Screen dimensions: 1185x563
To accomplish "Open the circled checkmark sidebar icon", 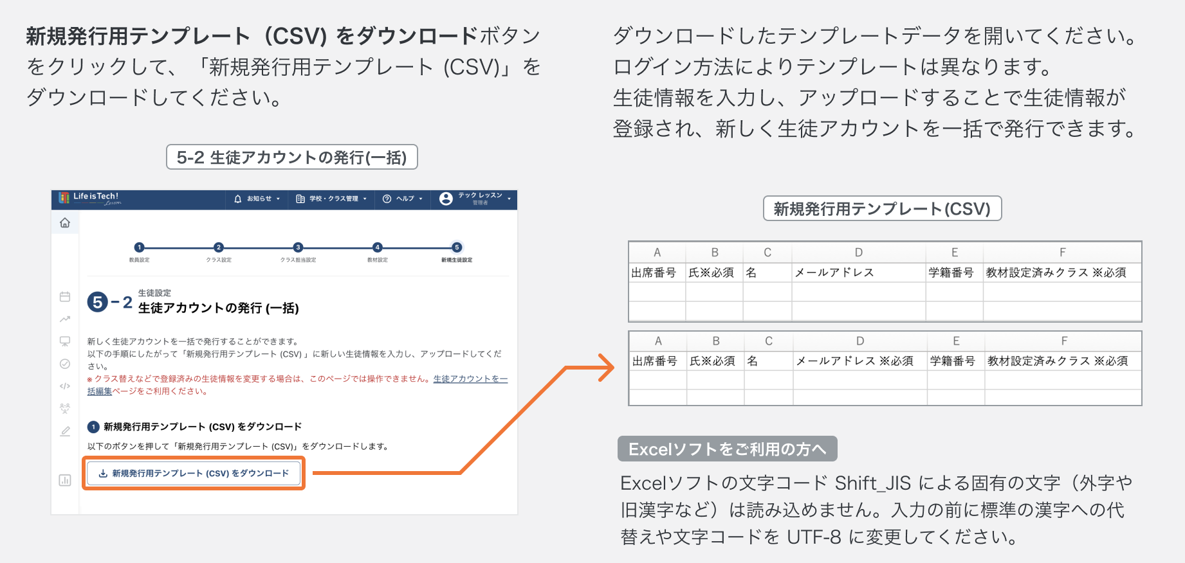I will coord(65,364).
